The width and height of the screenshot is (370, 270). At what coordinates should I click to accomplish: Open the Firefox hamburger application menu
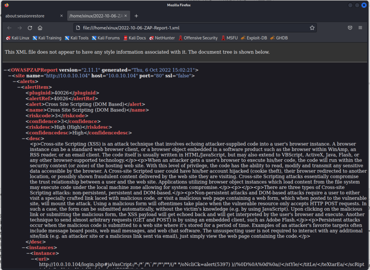(361, 28)
